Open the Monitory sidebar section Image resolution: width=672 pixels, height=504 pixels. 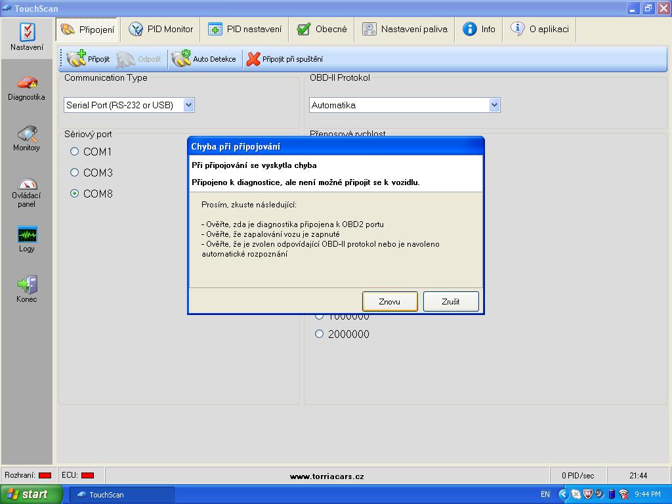(27, 138)
